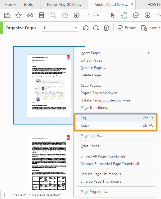Activate the selection arrow tool
The height and width of the screenshot is (199, 161).
(x=113, y=15)
